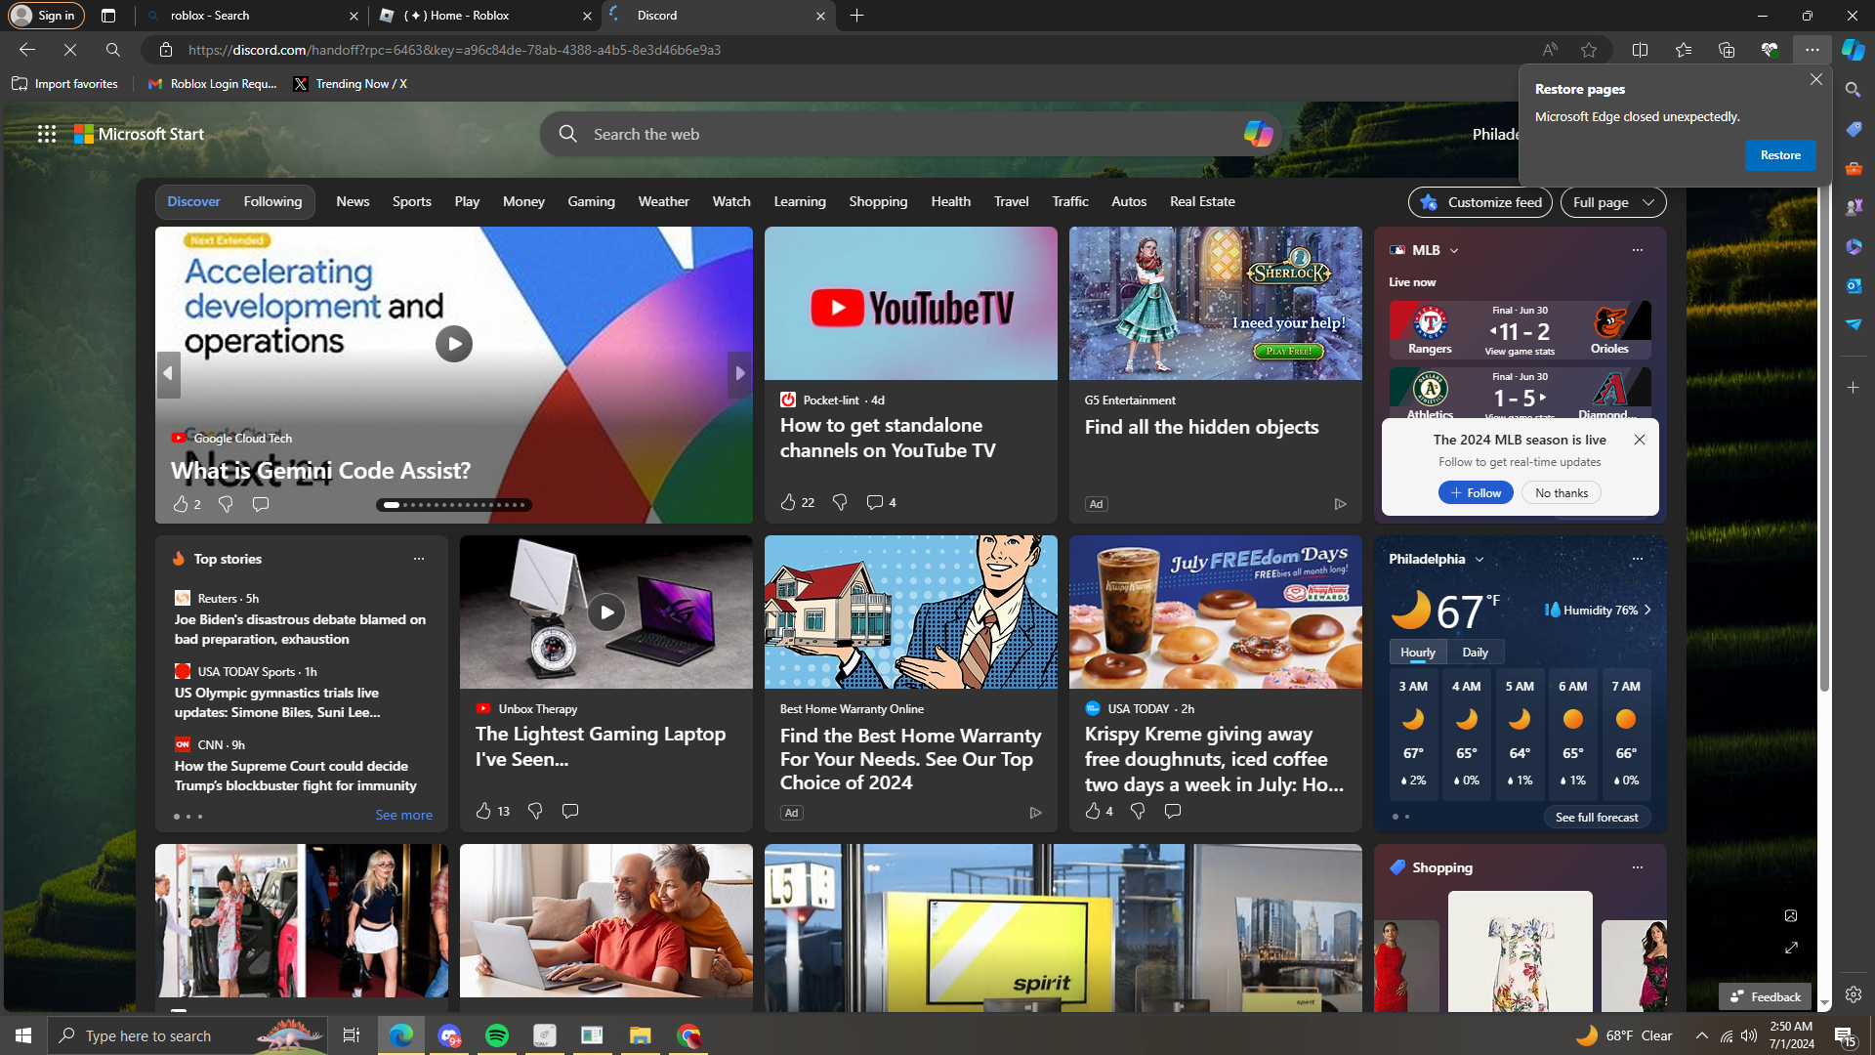This screenshot has width=1875, height=1055.
Task: Click the Search the web input field
Action: pyautogui.click(x=910, y=134)
